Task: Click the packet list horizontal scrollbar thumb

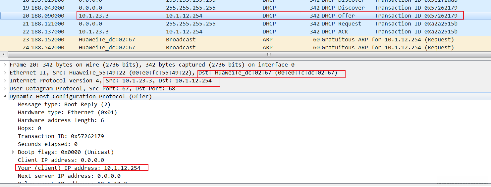Action: 269,54
